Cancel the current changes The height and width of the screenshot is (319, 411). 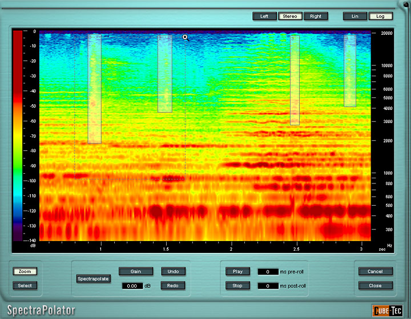coord(375,271)
